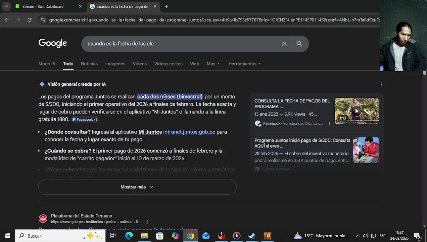
Task: Open the notification center icon
Action: [x=417, y=236]
